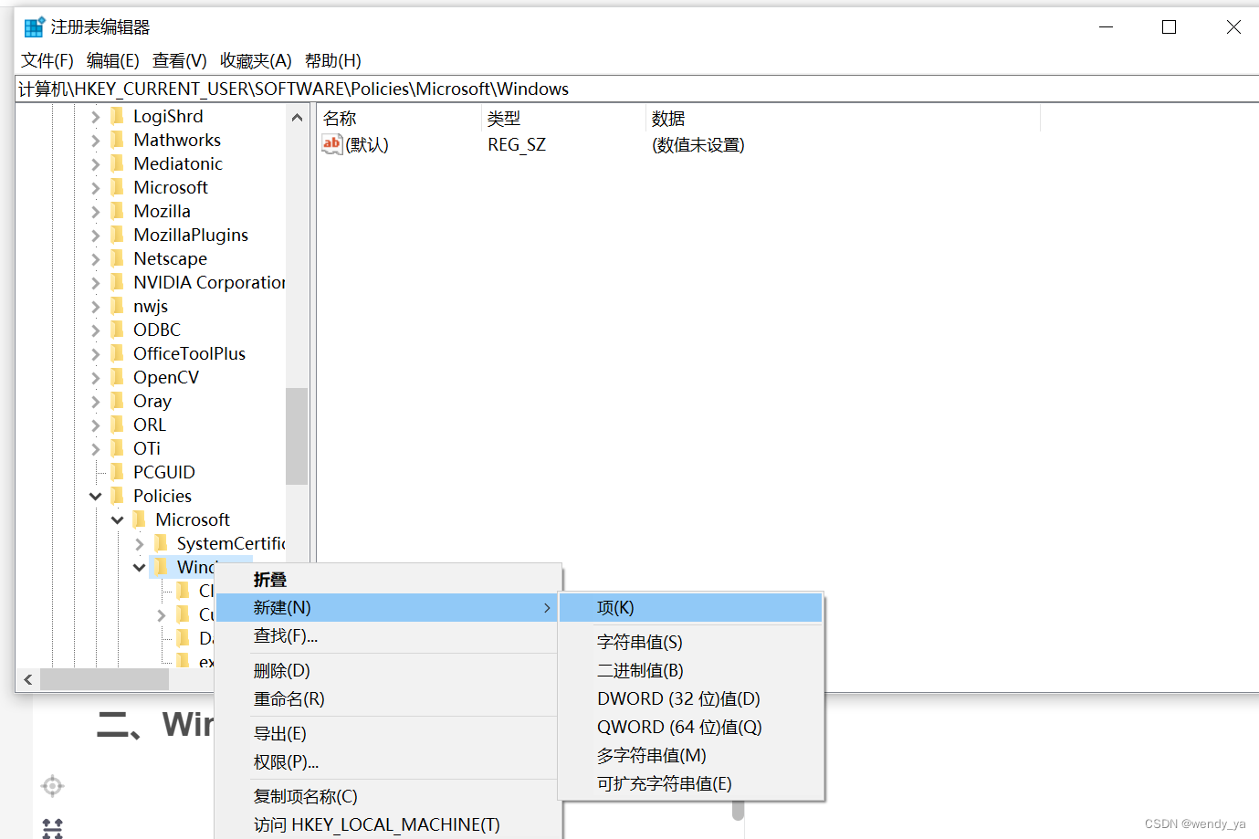Click the NVIDIA Corporation folder icon
The width and height of the screenshot is (1259, 839).
117,282
